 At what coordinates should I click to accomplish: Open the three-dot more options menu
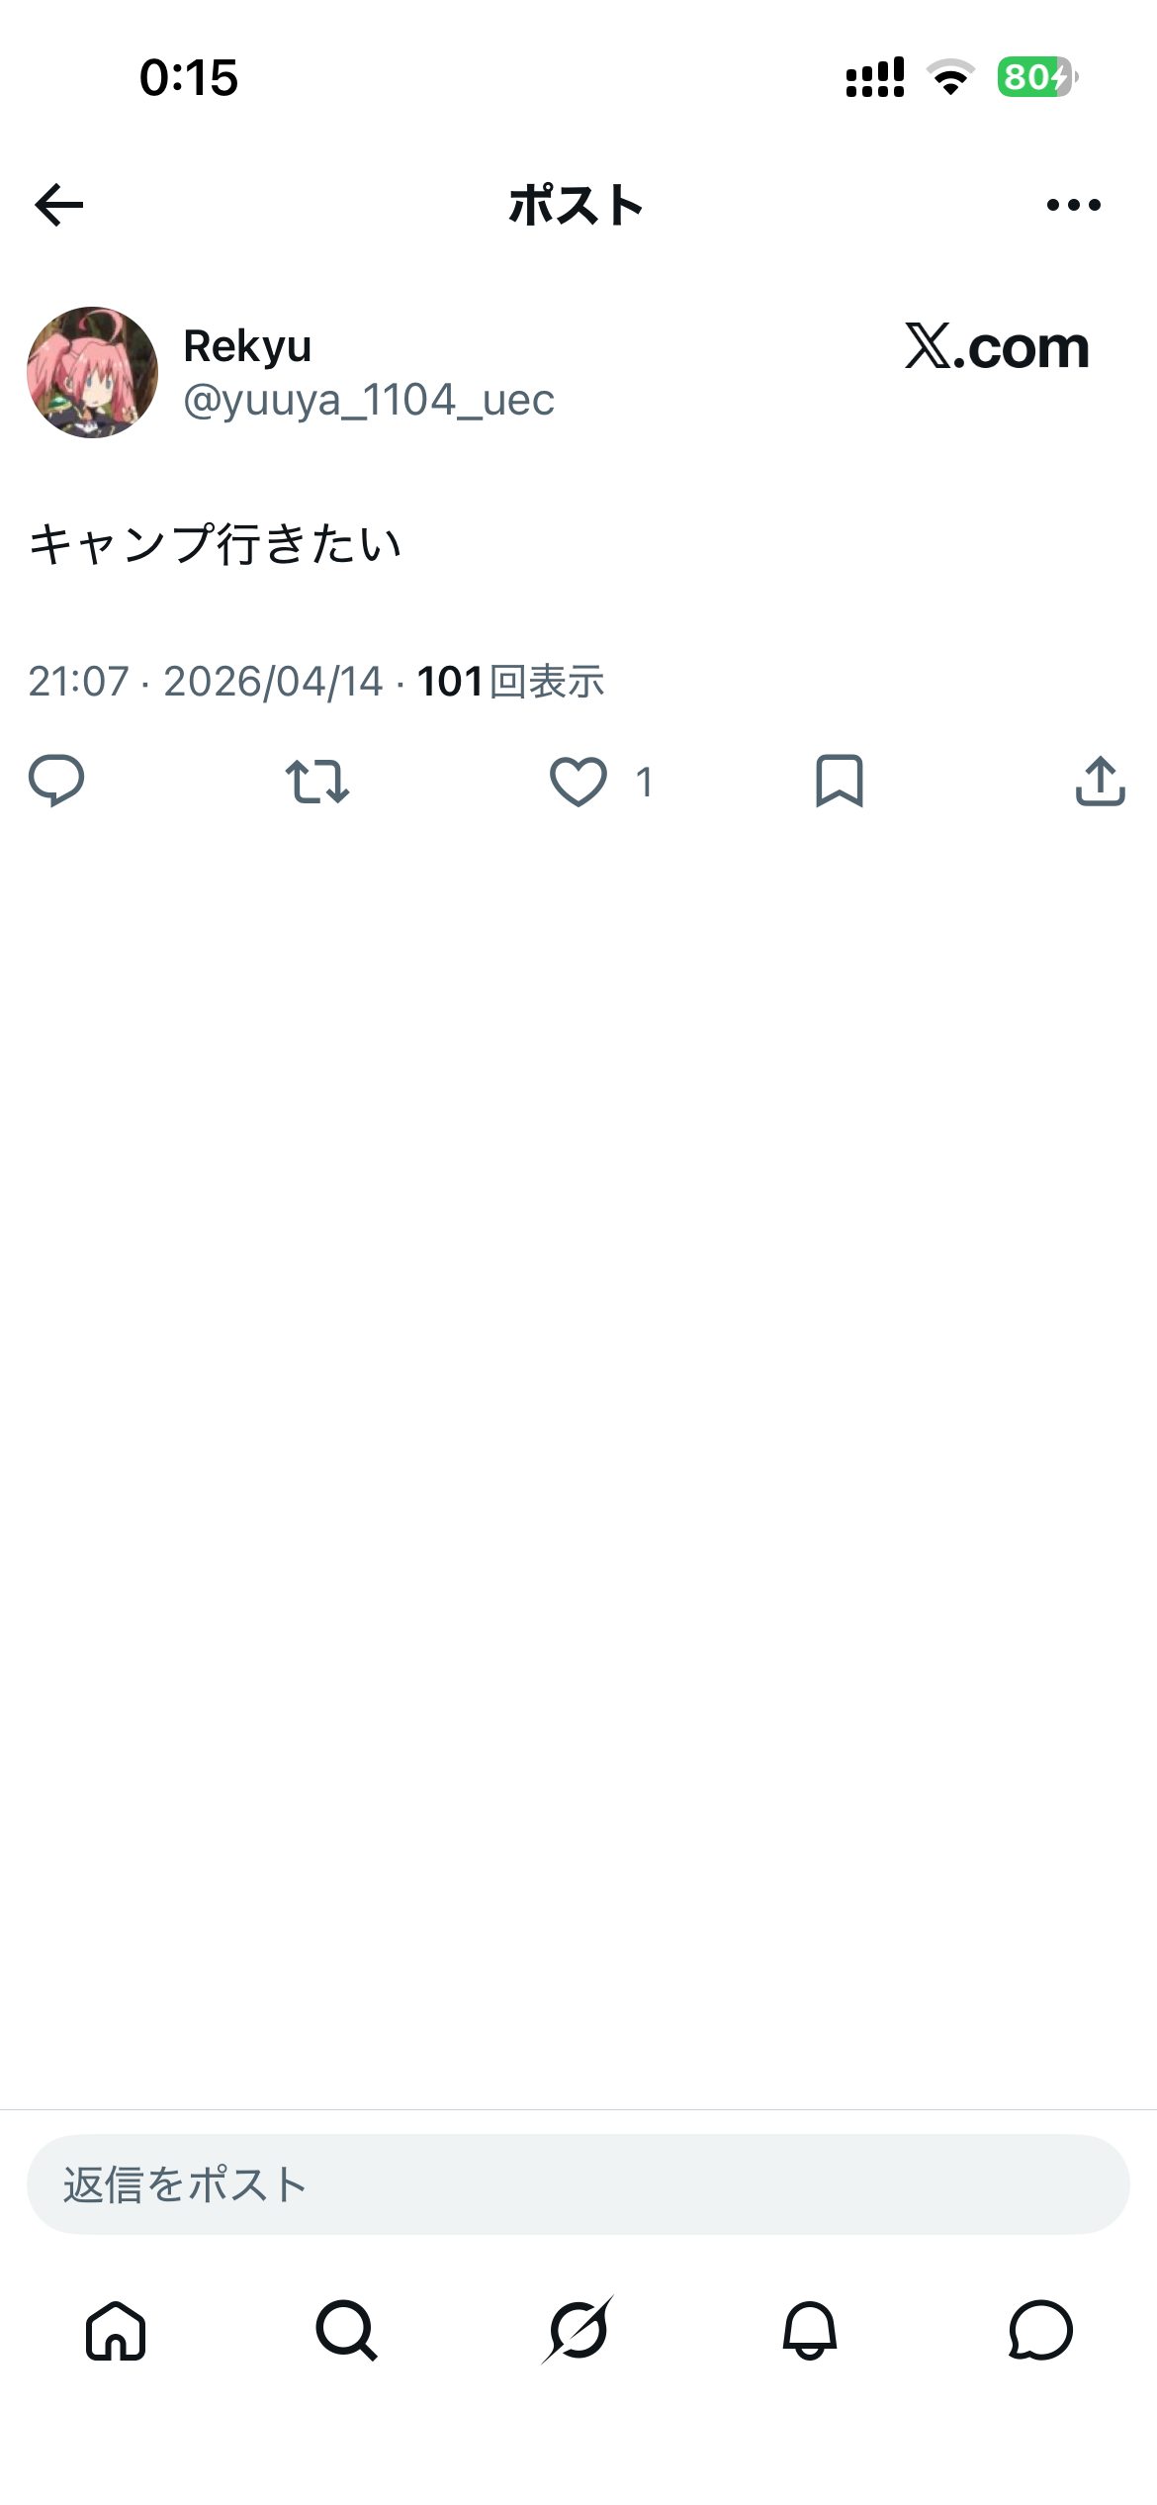(x=1073, y=205)
